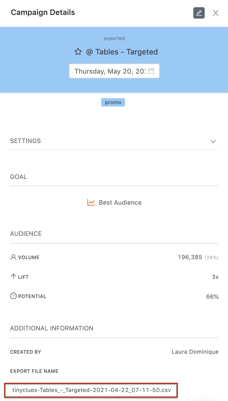Click the edit pencil icon

(x=199, y=13)
